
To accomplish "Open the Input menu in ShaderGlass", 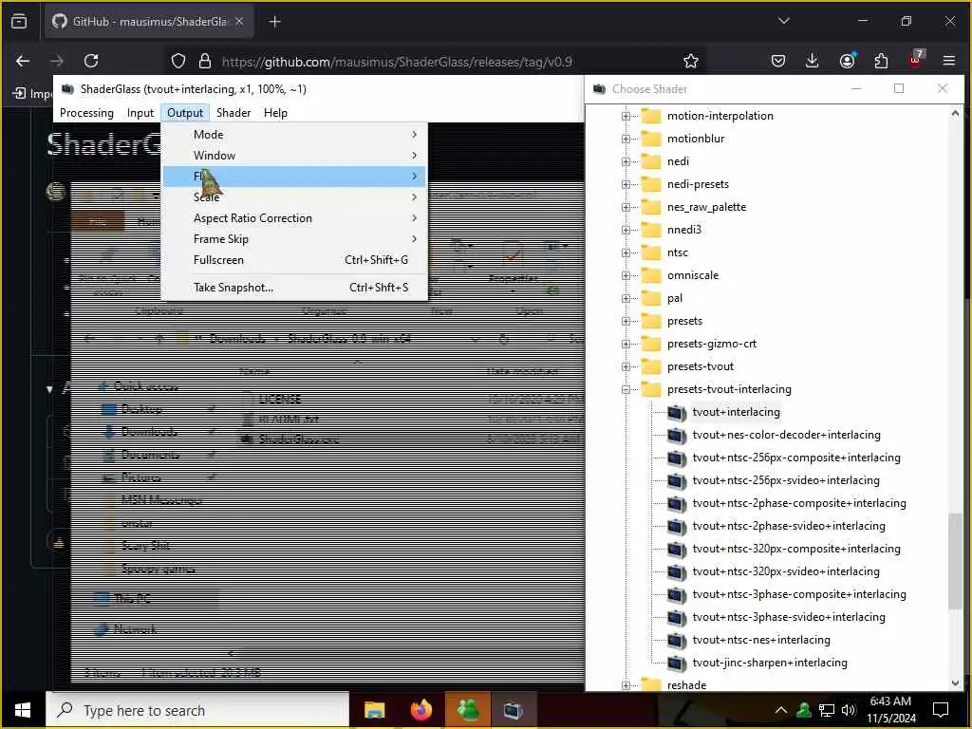I will pos(140,113).
